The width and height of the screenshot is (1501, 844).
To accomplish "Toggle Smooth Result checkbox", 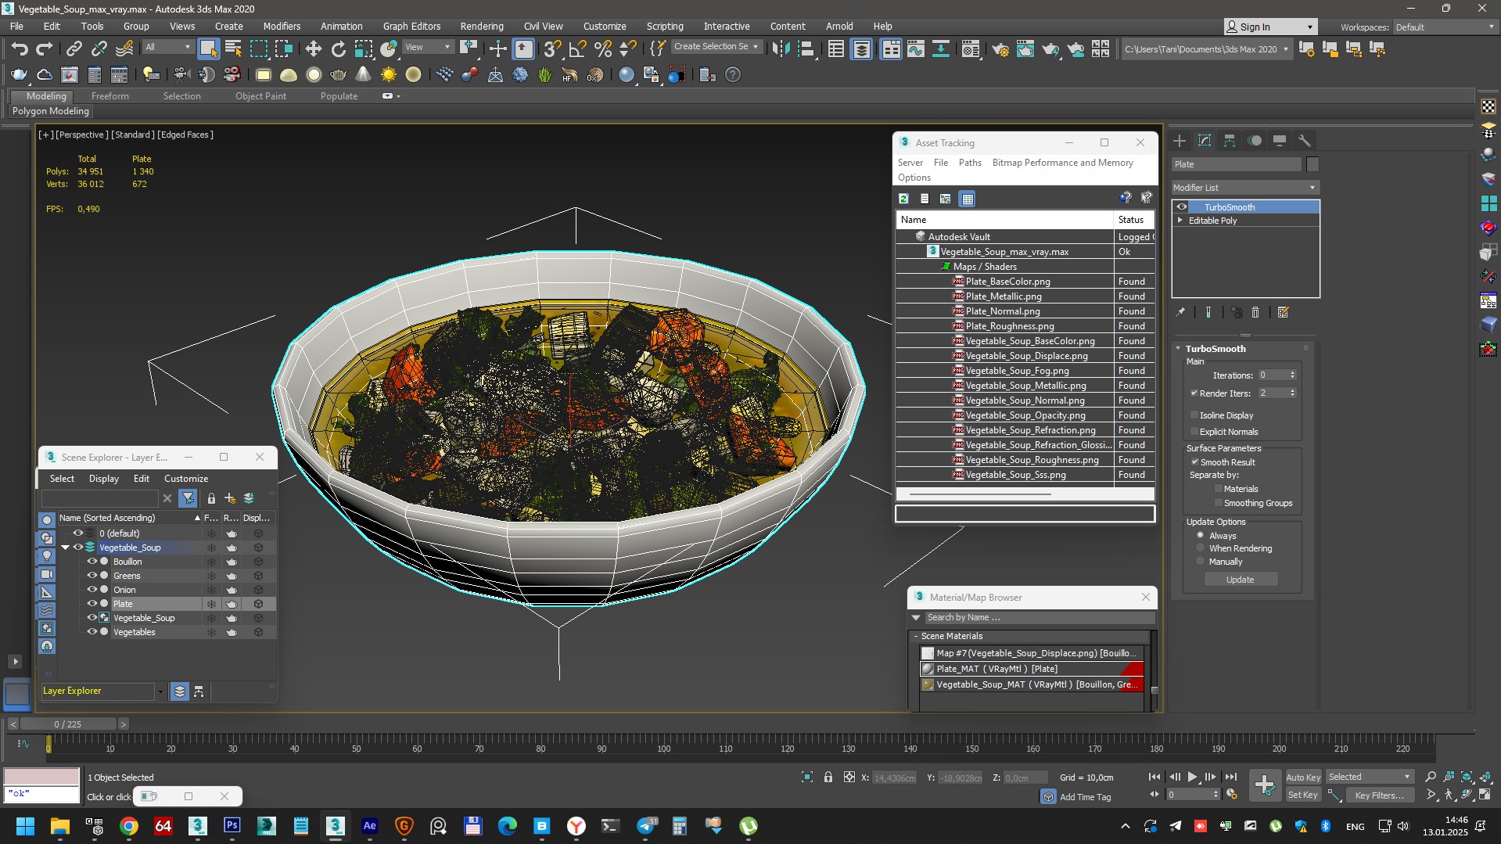I will point(1195,462).
